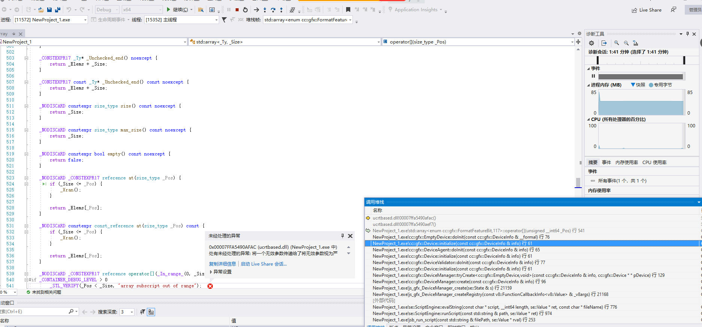Click the editor vertical scrollbar thumb
Screen dimensions: 702x327
(x=578, y=182)
